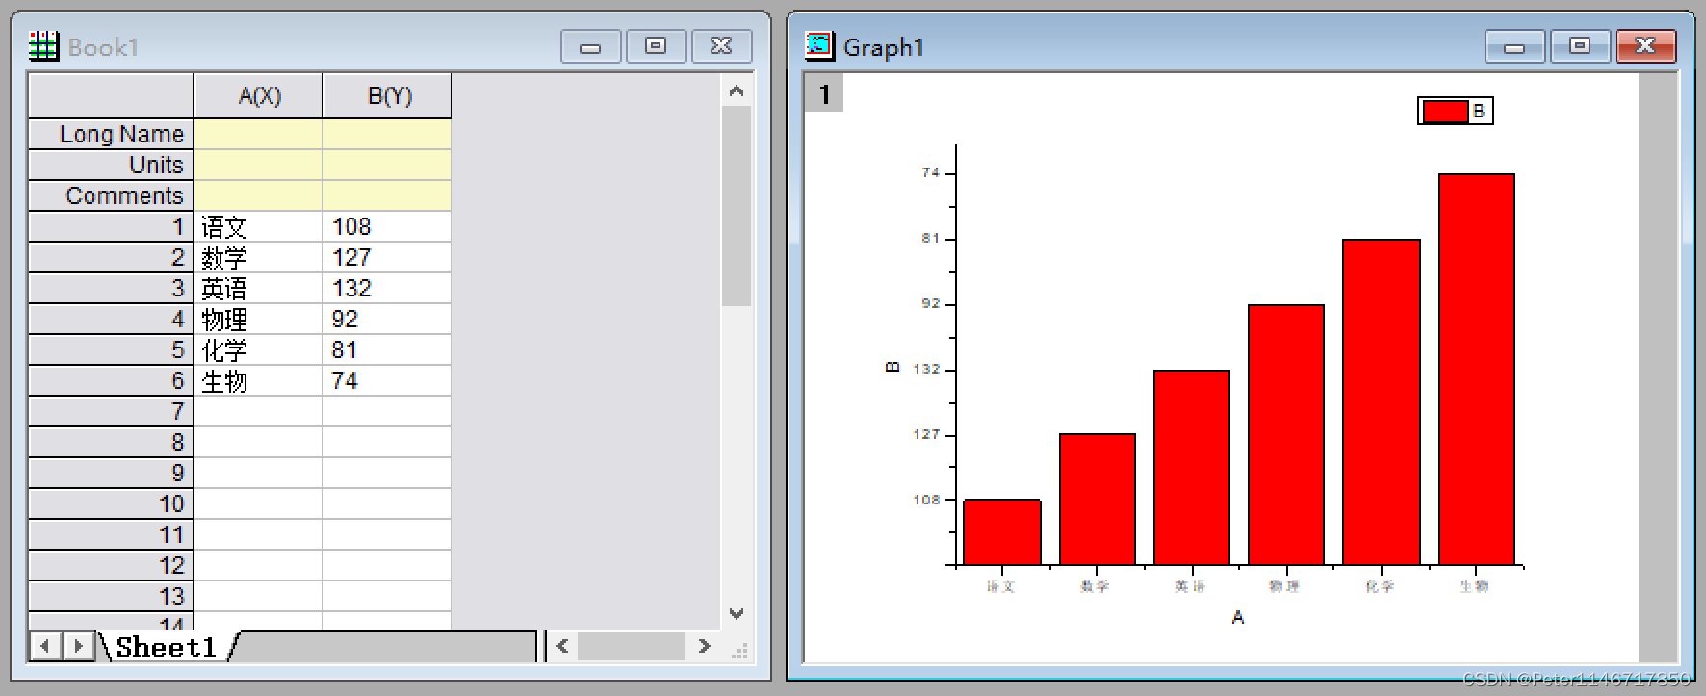The image size is (1706, 696).
Task: Select the cell containing 生物
Action: point(258,380)
